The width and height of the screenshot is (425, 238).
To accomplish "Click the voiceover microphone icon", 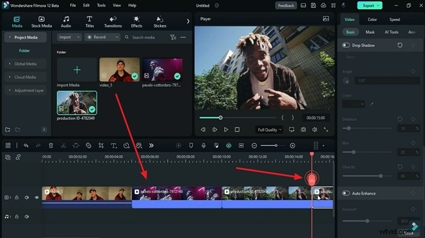I will pyautogui.click(x=203, y=146).
